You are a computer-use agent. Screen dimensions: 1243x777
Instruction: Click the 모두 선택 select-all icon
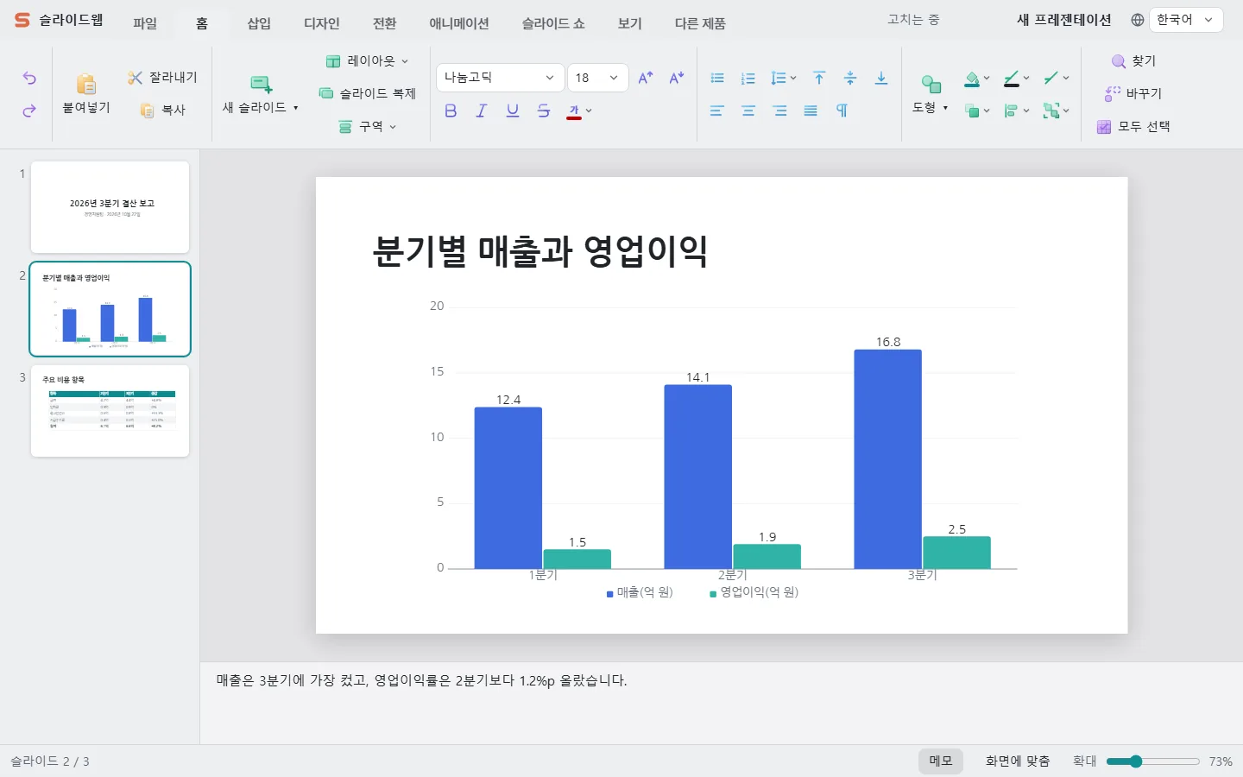coord(1104,127)
